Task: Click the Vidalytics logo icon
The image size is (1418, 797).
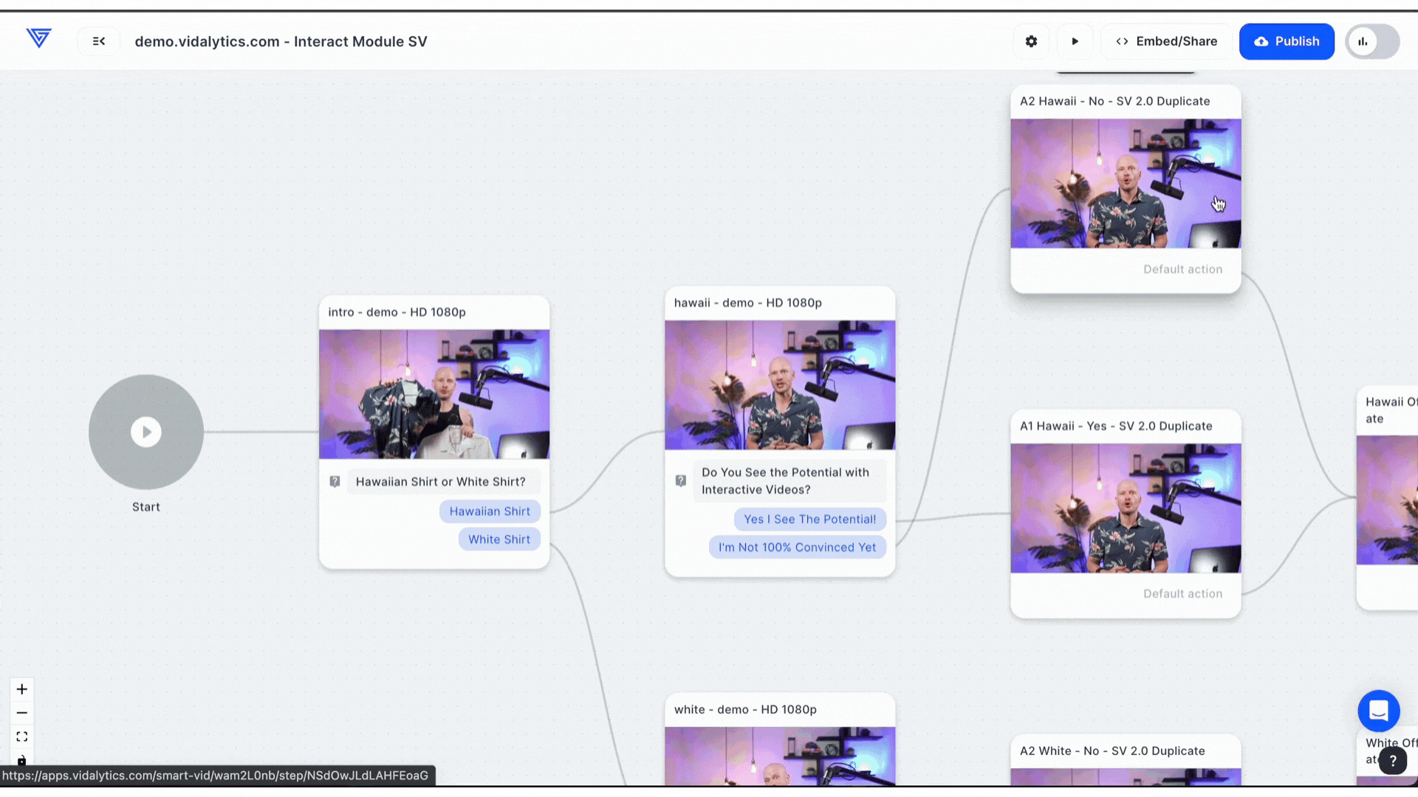Action: tap(38, 38)
